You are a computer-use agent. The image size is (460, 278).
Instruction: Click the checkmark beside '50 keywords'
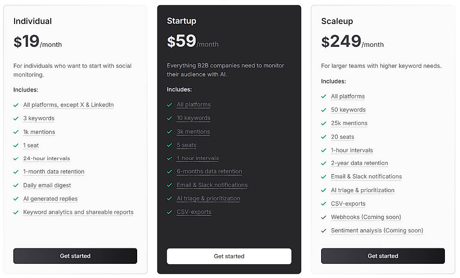pyautogui.click(x=324, y=110)
